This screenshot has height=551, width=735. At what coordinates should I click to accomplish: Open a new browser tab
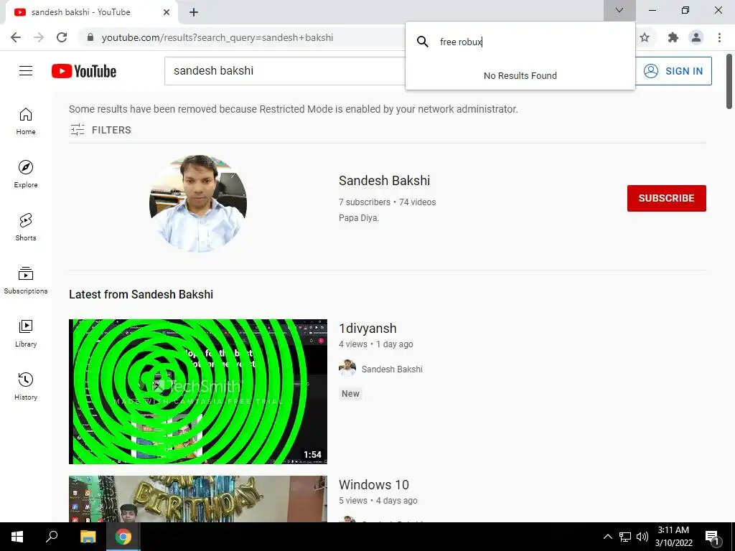click(x=194, y=12)
